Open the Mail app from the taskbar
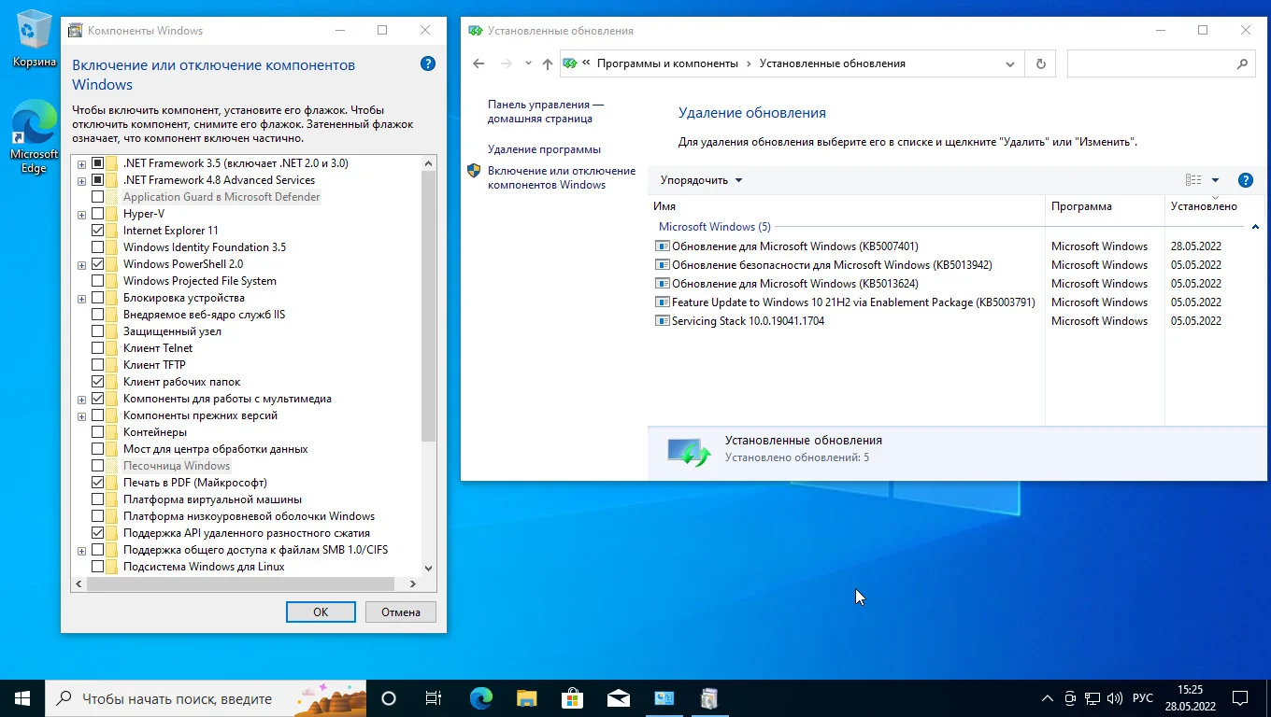1271x717 pixels. point(618,698)
